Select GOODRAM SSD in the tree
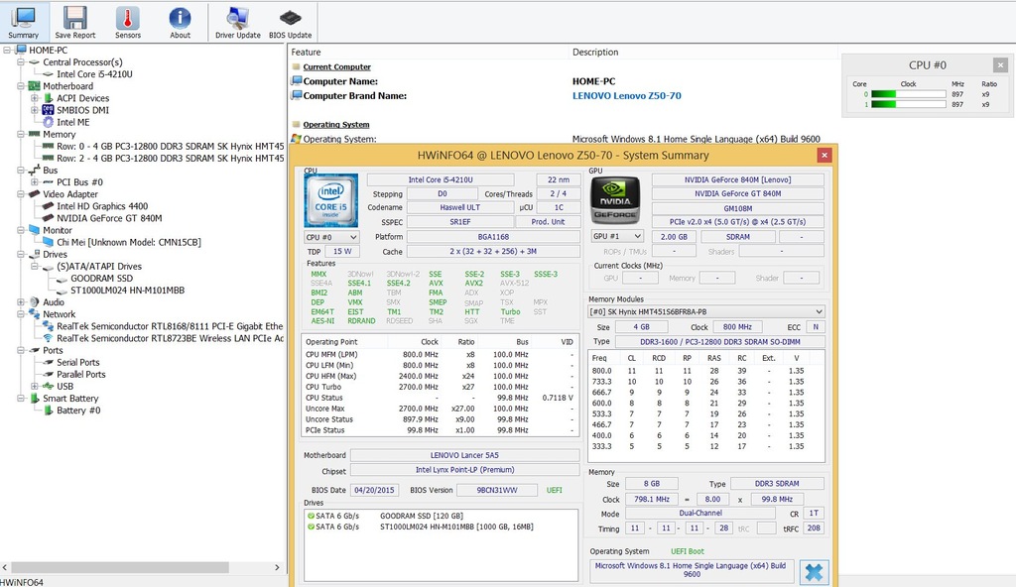Screen dimensions: 1016x587 (102, 278)
